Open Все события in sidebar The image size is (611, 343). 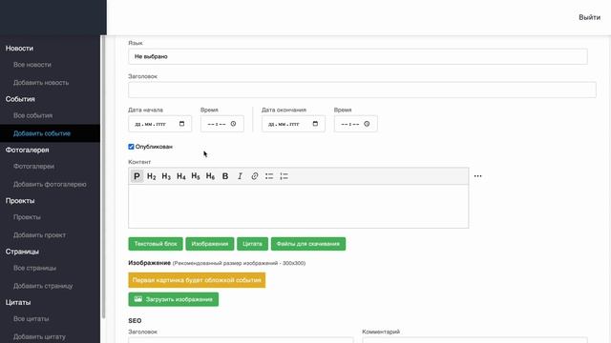pos(32,115)
